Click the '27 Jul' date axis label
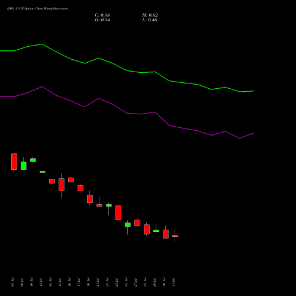 136,282
